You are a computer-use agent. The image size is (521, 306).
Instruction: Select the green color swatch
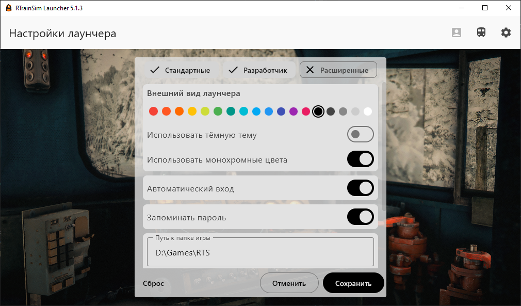click(218, 111)
